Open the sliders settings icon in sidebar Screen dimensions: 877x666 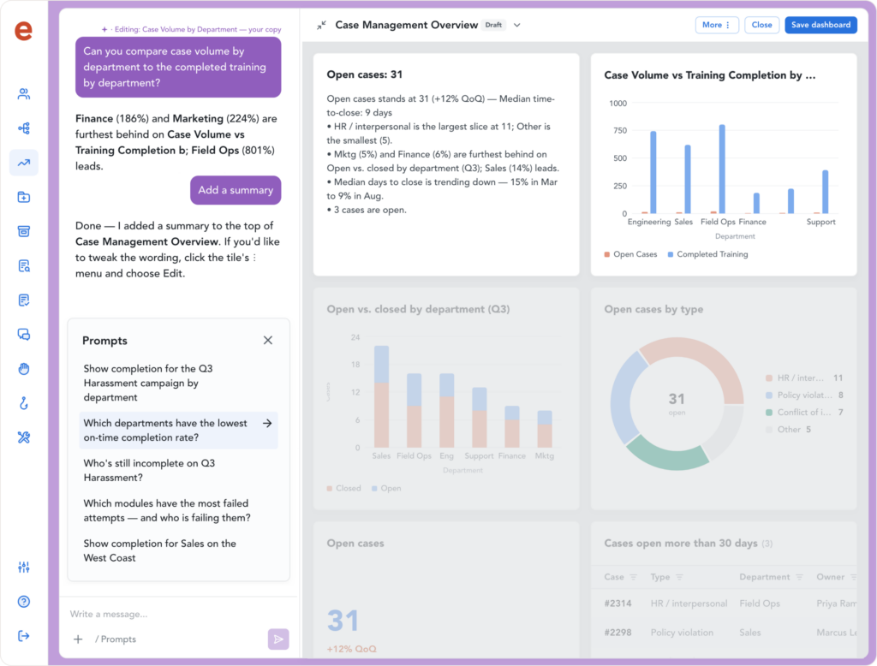[23, 567]
